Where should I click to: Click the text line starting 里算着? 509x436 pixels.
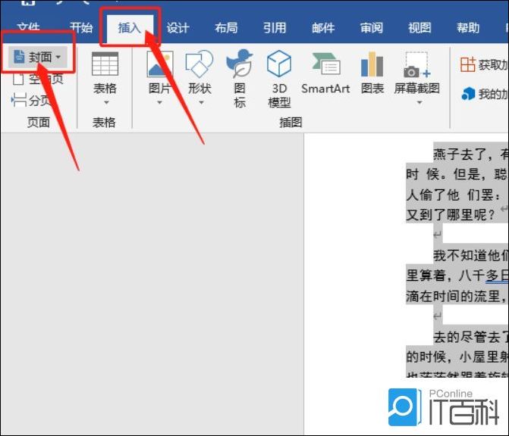point(457,276)
